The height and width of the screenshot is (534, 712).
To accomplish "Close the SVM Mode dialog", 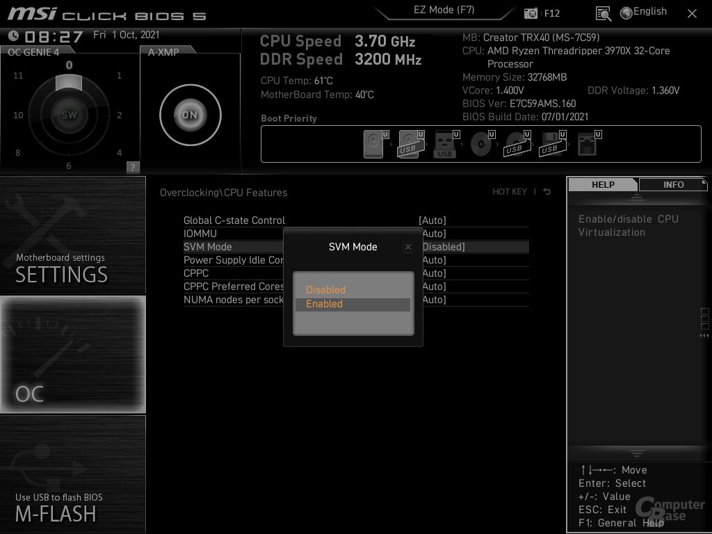I will tap(407, 247).
